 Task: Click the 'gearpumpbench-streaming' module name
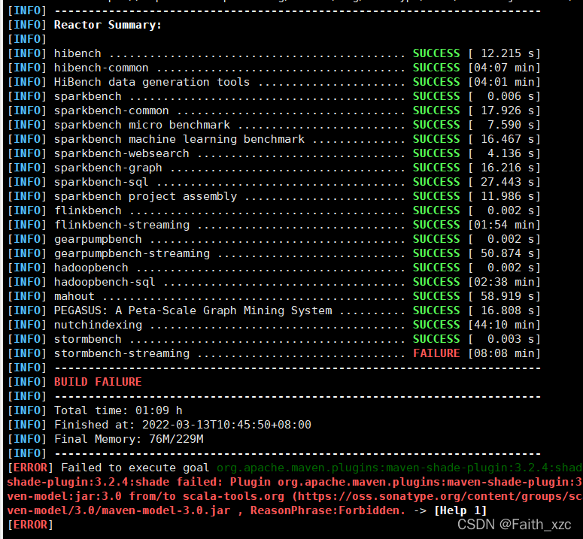[132, 253]
